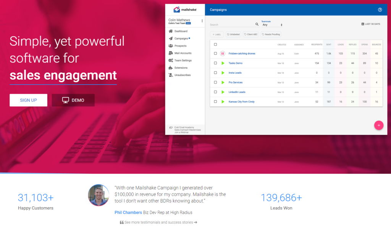This screenshot has height=227, width=391.
Task: Click the play icon for Pro Services
Action: pos(223,82)
